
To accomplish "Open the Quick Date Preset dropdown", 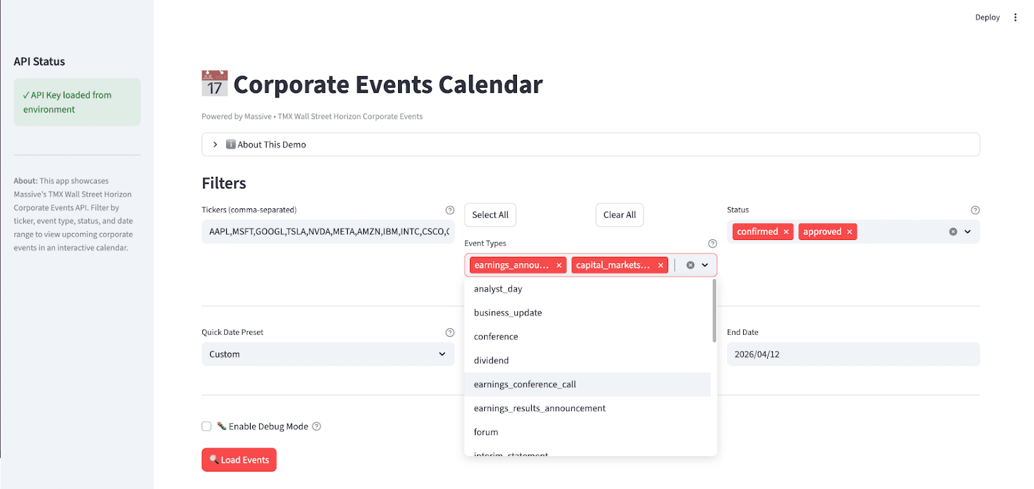I will [328, 354].
